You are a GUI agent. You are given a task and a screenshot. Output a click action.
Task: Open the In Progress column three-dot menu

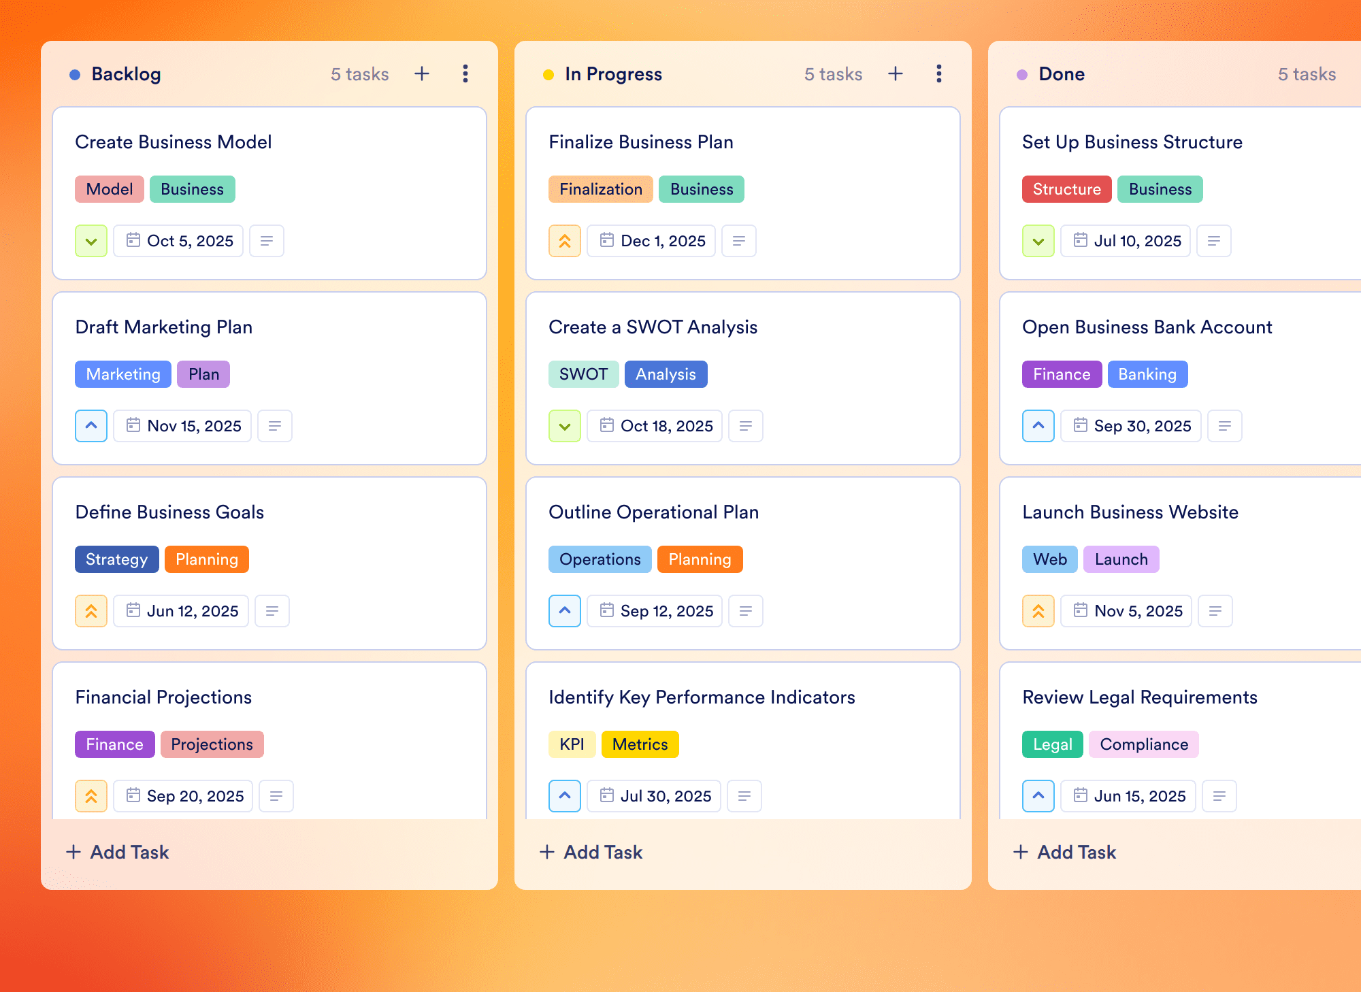click(939, 73)
